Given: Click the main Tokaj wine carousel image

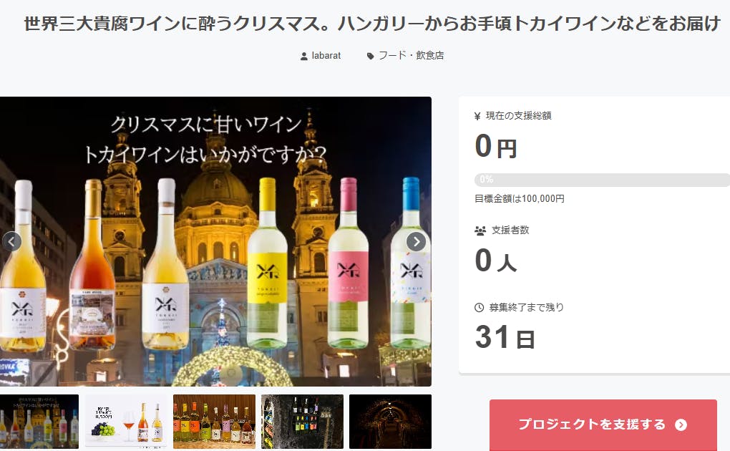Looking at the screenshot, I should pos(215,241).
